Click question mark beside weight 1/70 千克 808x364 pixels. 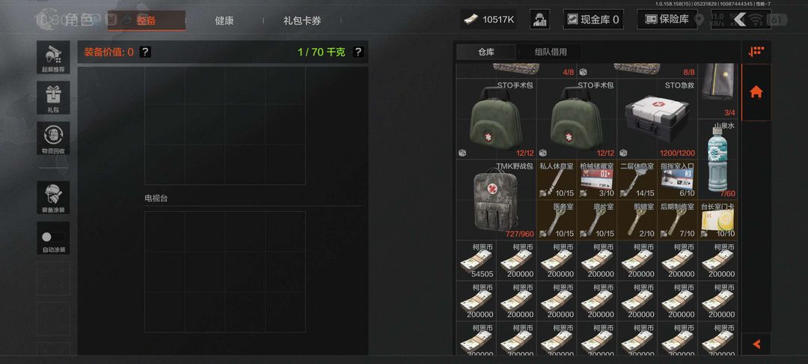coord(358,52)
